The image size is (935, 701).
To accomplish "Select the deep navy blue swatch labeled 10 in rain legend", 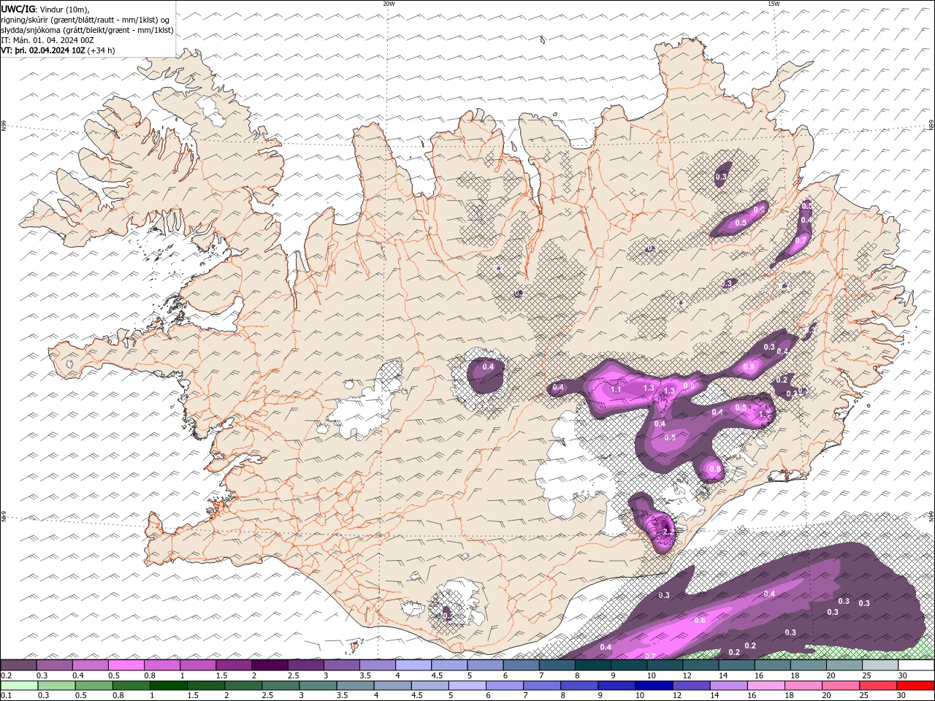I will [x=653, y=686].
